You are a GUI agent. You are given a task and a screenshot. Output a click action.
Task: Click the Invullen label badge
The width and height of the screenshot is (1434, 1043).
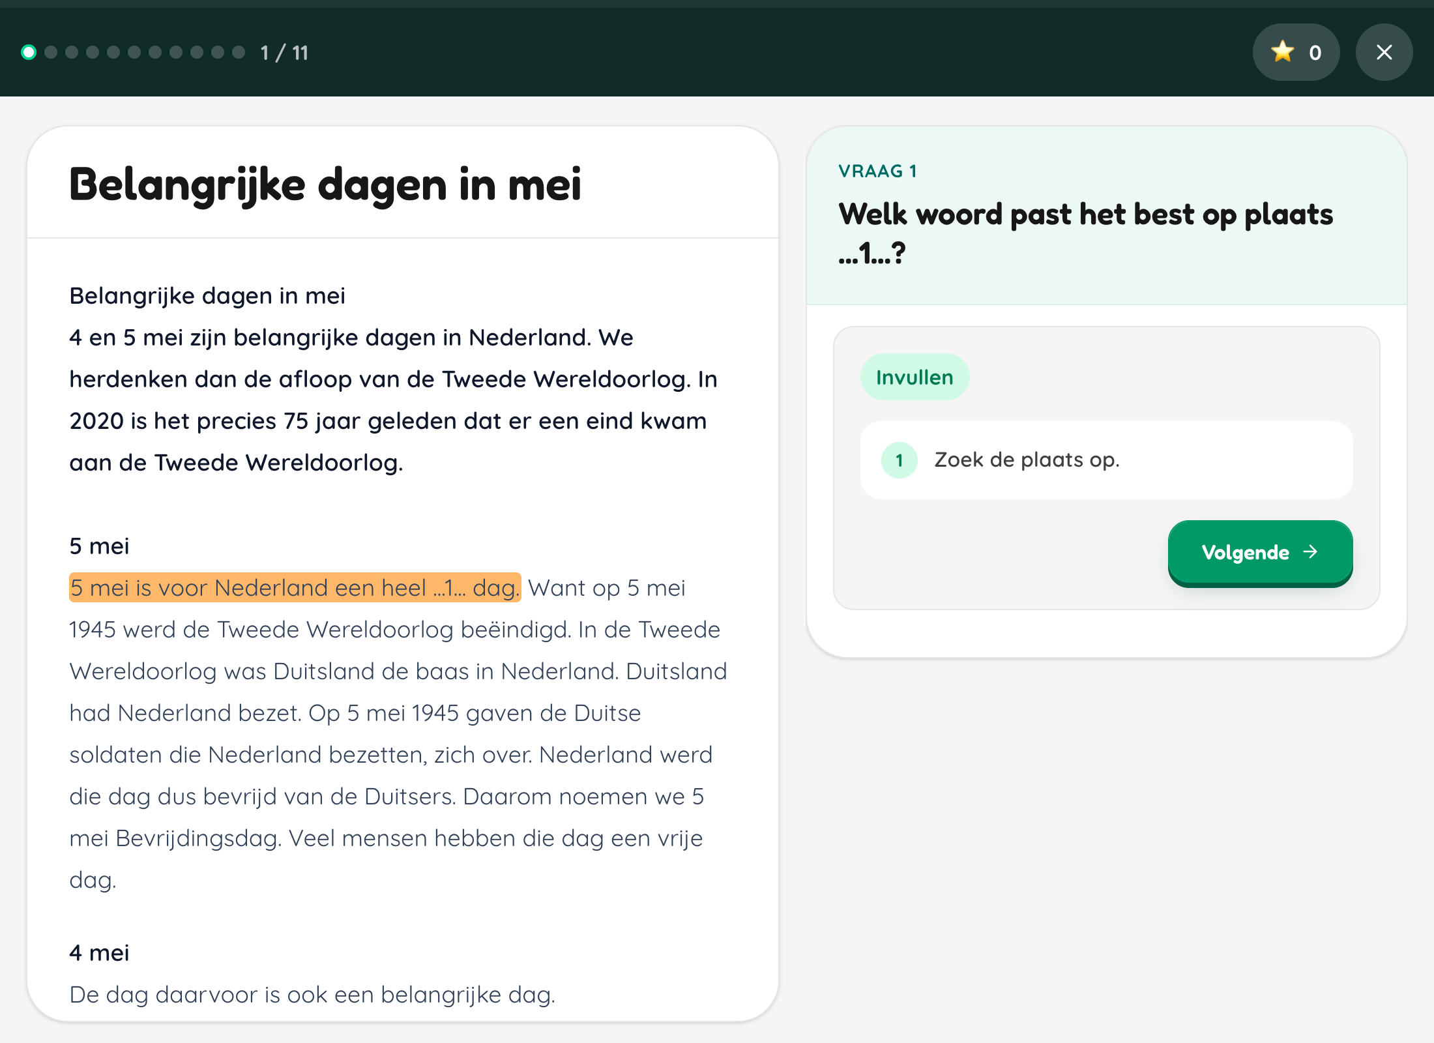click(915, 377)
